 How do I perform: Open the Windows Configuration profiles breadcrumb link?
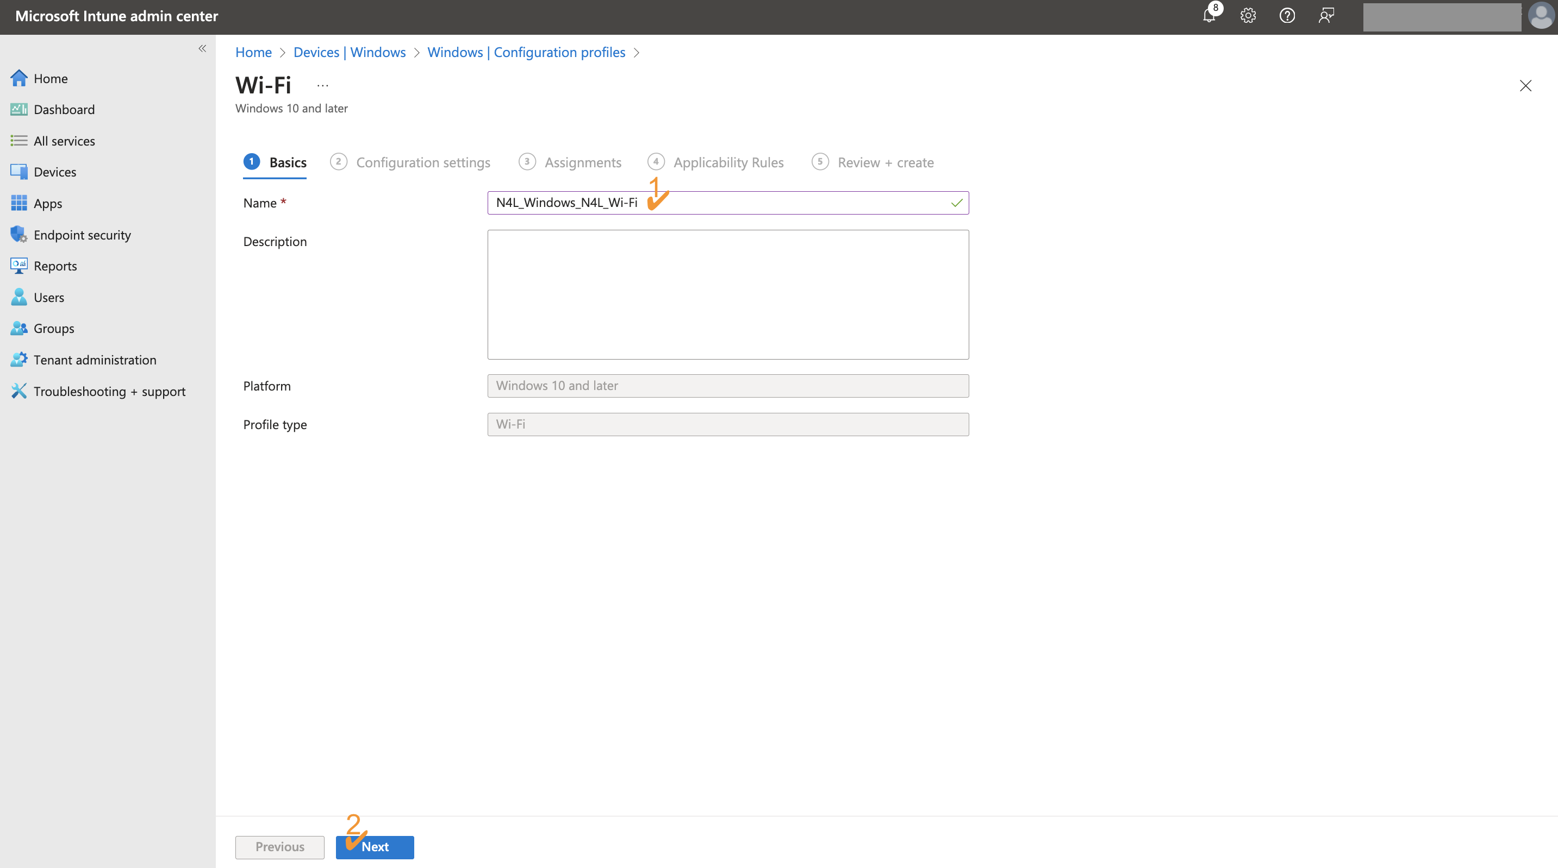point(526,52)
